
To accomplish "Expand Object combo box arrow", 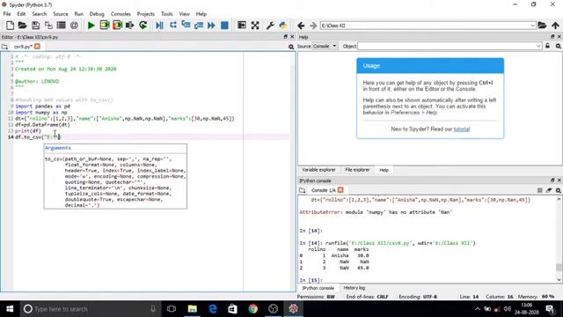I will tap(538, 46).
